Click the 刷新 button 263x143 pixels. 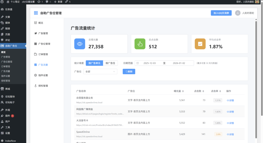[129, 72]
